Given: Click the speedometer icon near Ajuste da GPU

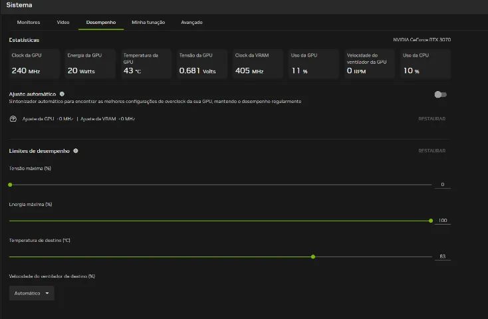Looking at the screenshot, I should tap(13, 119).
